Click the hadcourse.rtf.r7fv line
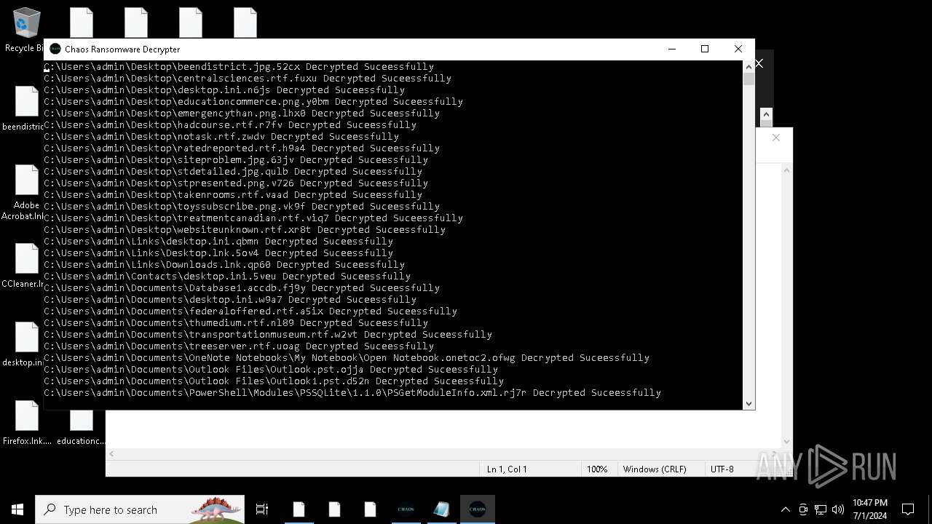Screen dimensions: 932x524 tap(230, 124)
